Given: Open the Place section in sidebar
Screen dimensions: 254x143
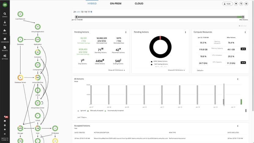Looking at the screenshot, I should coord(5,31).
